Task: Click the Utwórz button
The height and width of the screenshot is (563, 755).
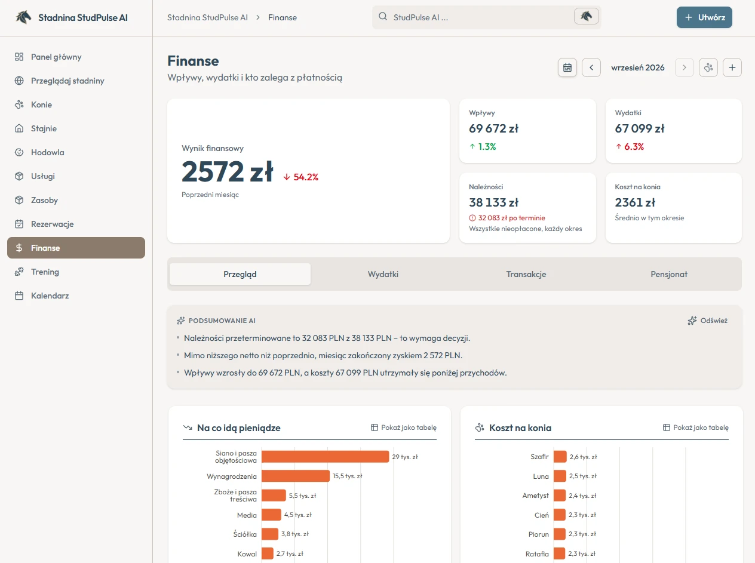Action: click(x=704, y=17)
